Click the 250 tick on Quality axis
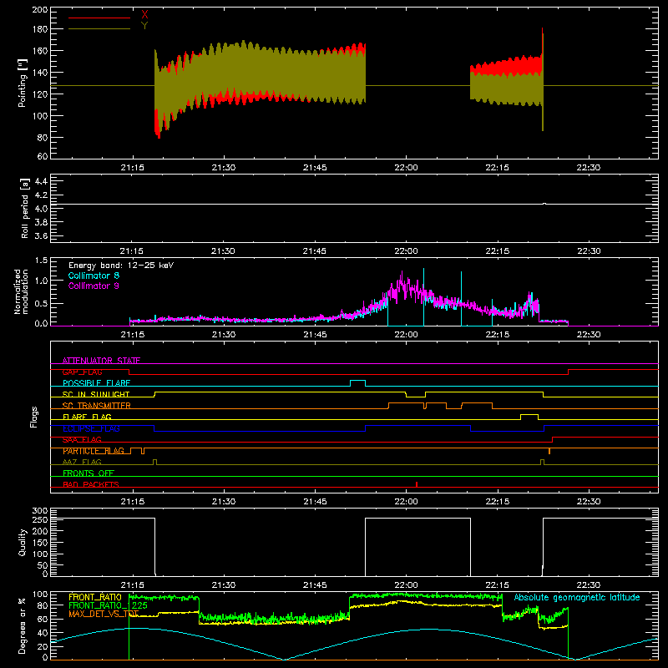Screen dimensions: 668x668 coord(40,519)
